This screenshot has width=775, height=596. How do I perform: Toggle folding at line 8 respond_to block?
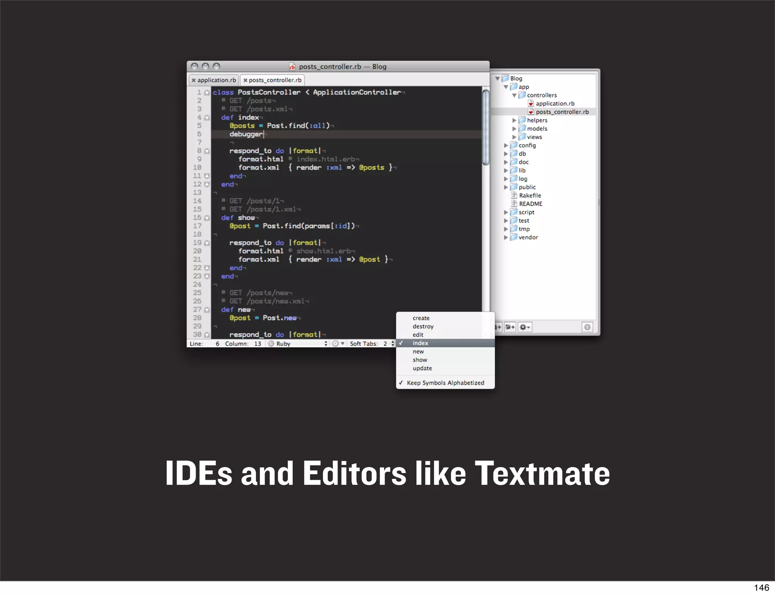(207, 151)
